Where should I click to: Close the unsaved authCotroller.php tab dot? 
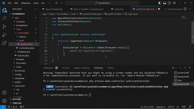tap(159, 9)
